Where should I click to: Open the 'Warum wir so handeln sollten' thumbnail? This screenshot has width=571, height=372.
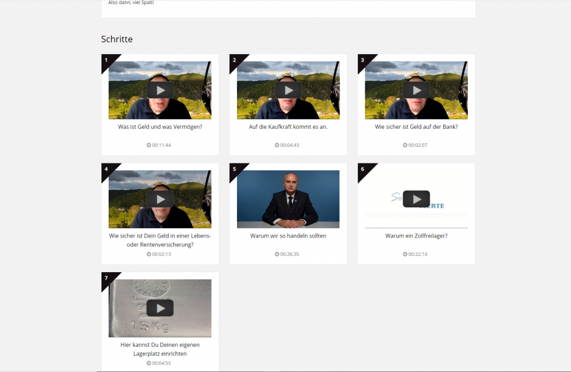click(x=288, y=199)
